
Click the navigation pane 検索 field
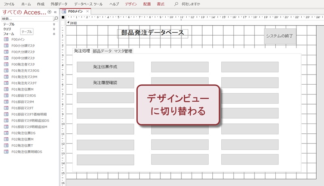(x=26, y=19)
